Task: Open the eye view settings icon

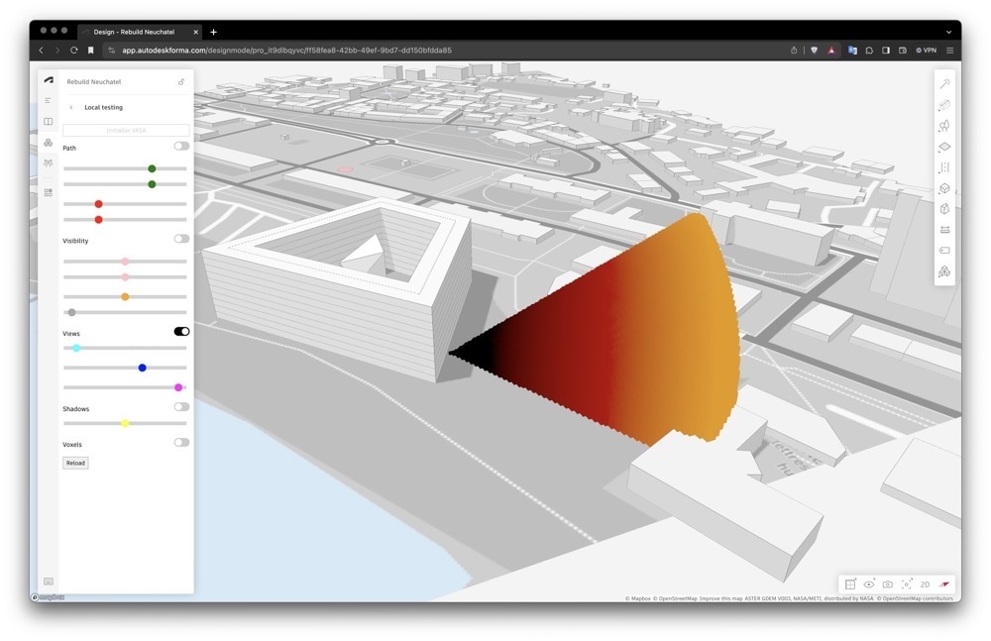Action: click(x=869, y=585)
